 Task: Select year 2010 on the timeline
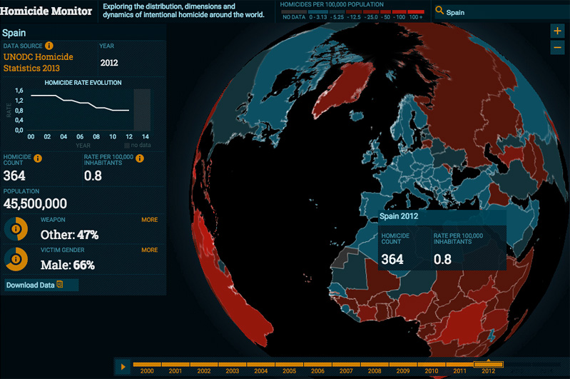431,368
